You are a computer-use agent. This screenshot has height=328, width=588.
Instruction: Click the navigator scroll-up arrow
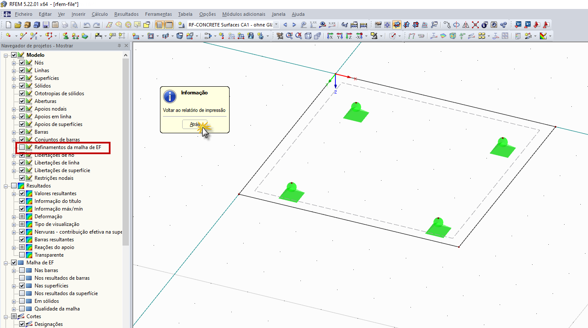click(x=126, y=55)
